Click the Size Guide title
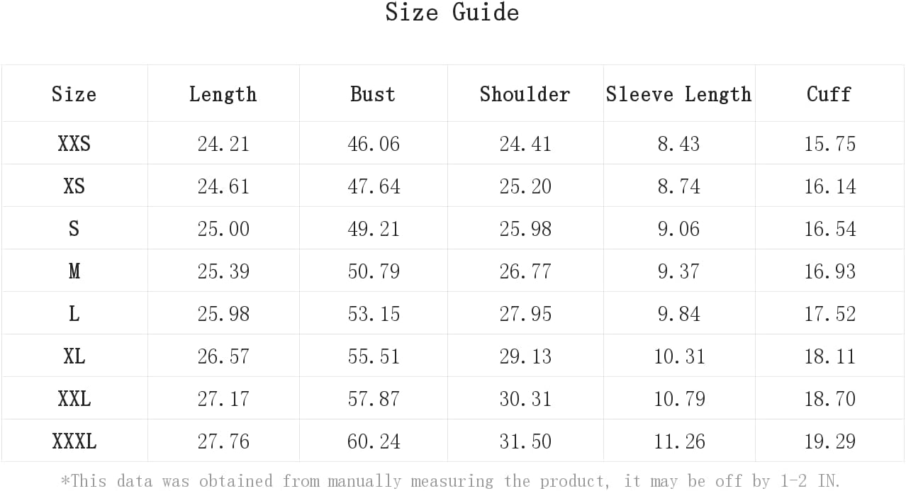The width and height of the screenshot is (906, 491). [452, 12]
